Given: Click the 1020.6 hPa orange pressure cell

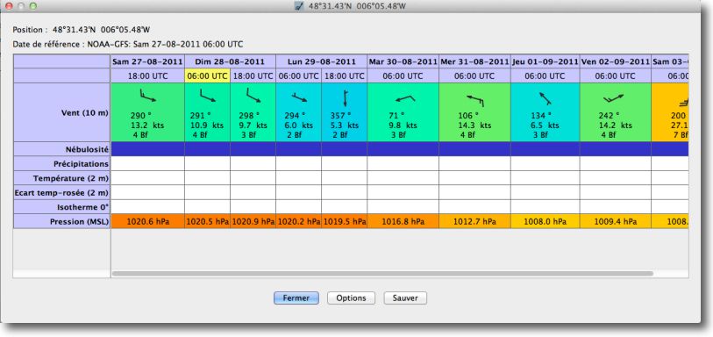Looking at the screenshot, I should (x=148, y=221).
